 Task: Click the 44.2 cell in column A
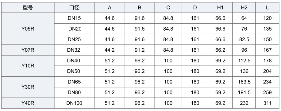[110, 50]
